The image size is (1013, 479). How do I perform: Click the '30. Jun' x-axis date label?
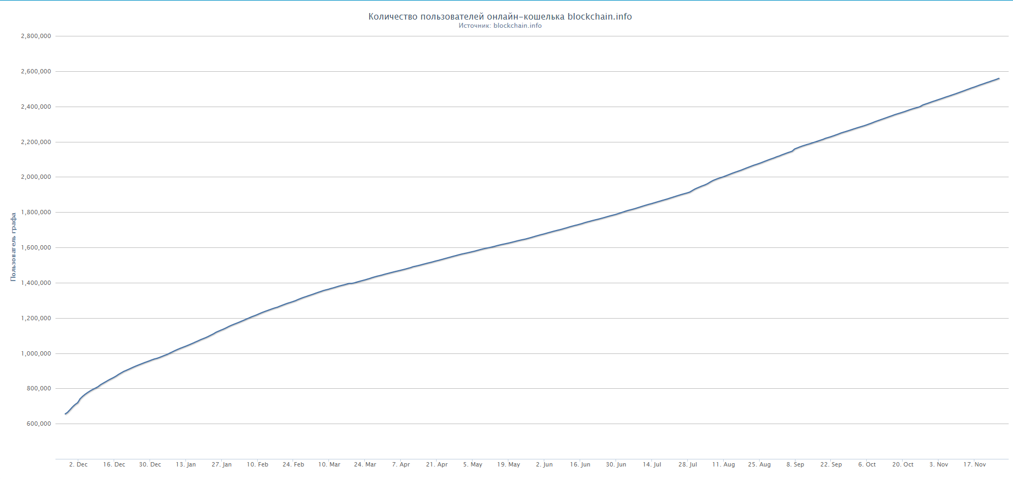coord(616,464)
